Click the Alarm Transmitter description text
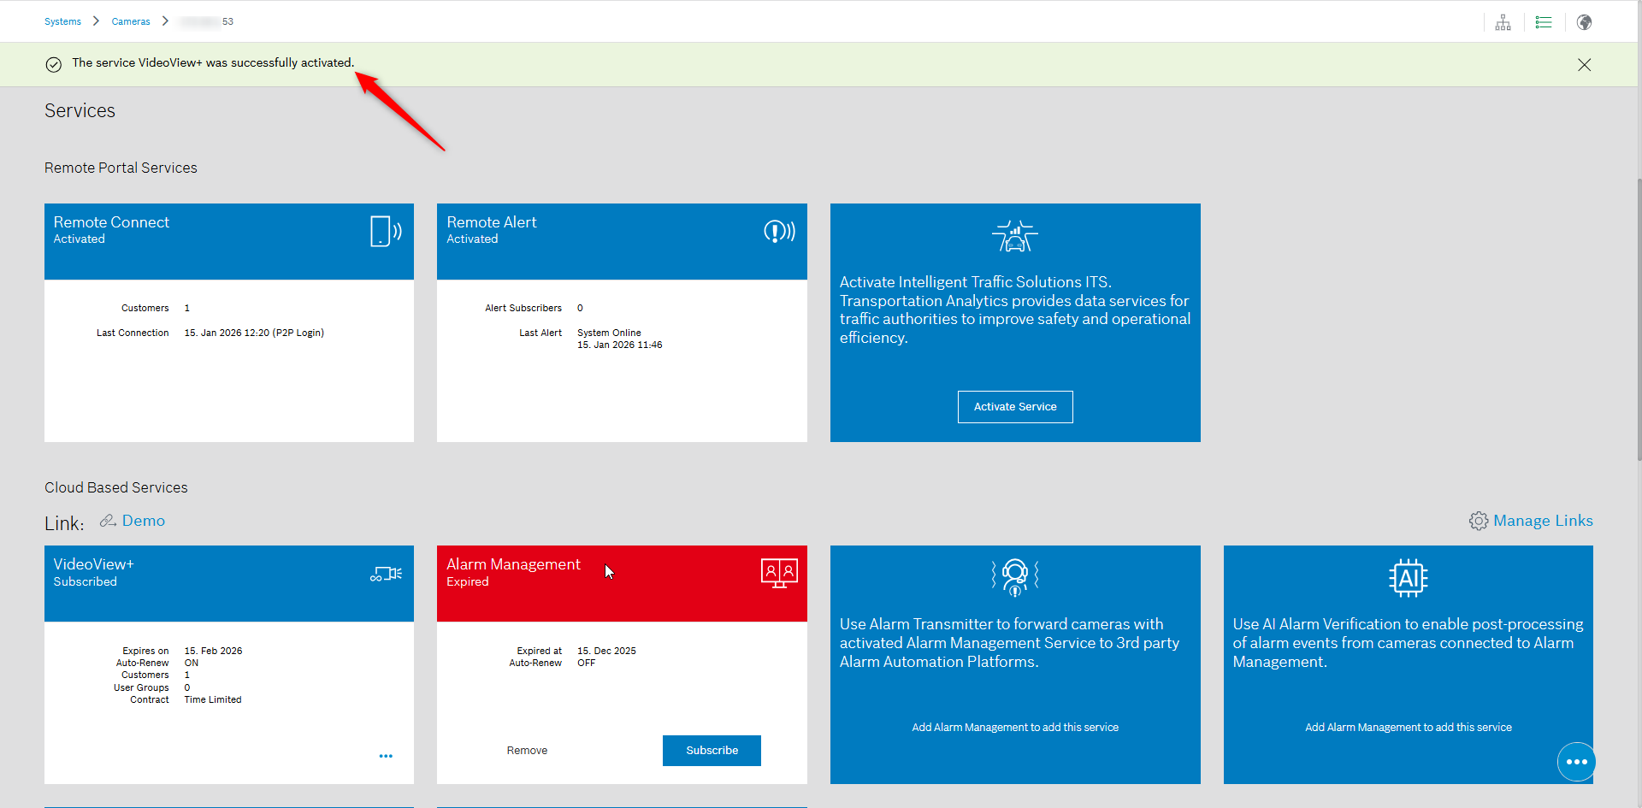This screenshot has height=808, width=1642. point(1010,643)
